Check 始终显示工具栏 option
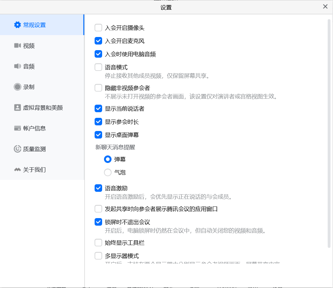The width and height of the screenshot is (333, 288). [98, 243]
